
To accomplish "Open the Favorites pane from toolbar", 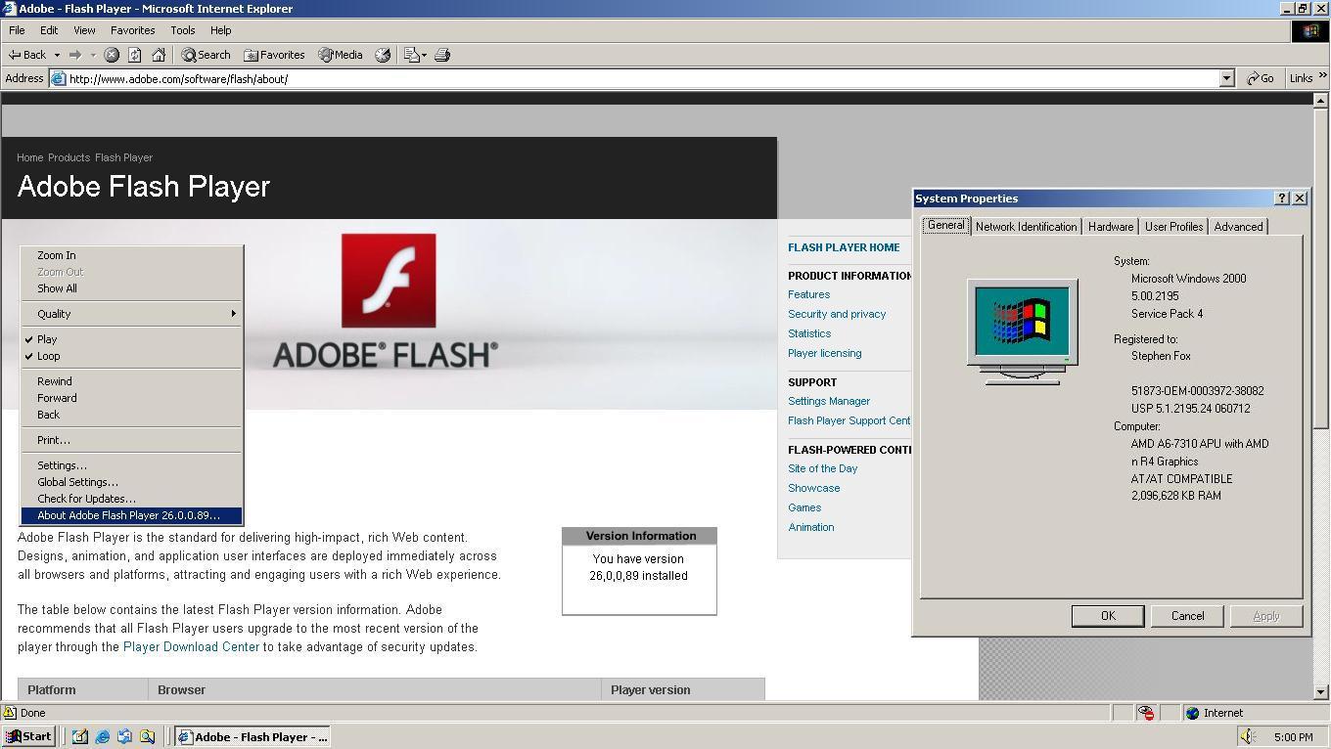I will [x=274, y=55].
